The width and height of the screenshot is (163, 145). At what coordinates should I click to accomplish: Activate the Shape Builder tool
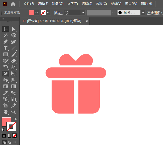pos(6,80)
